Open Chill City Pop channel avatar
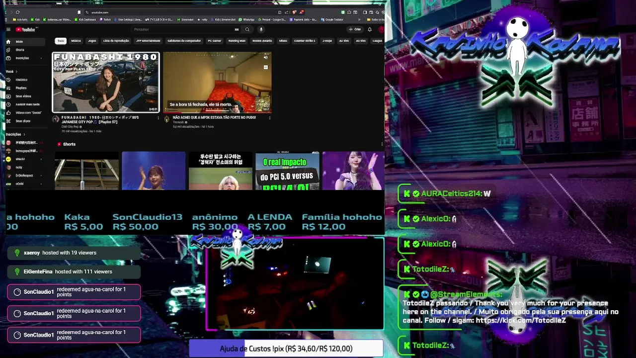 (x=56, y=120)
